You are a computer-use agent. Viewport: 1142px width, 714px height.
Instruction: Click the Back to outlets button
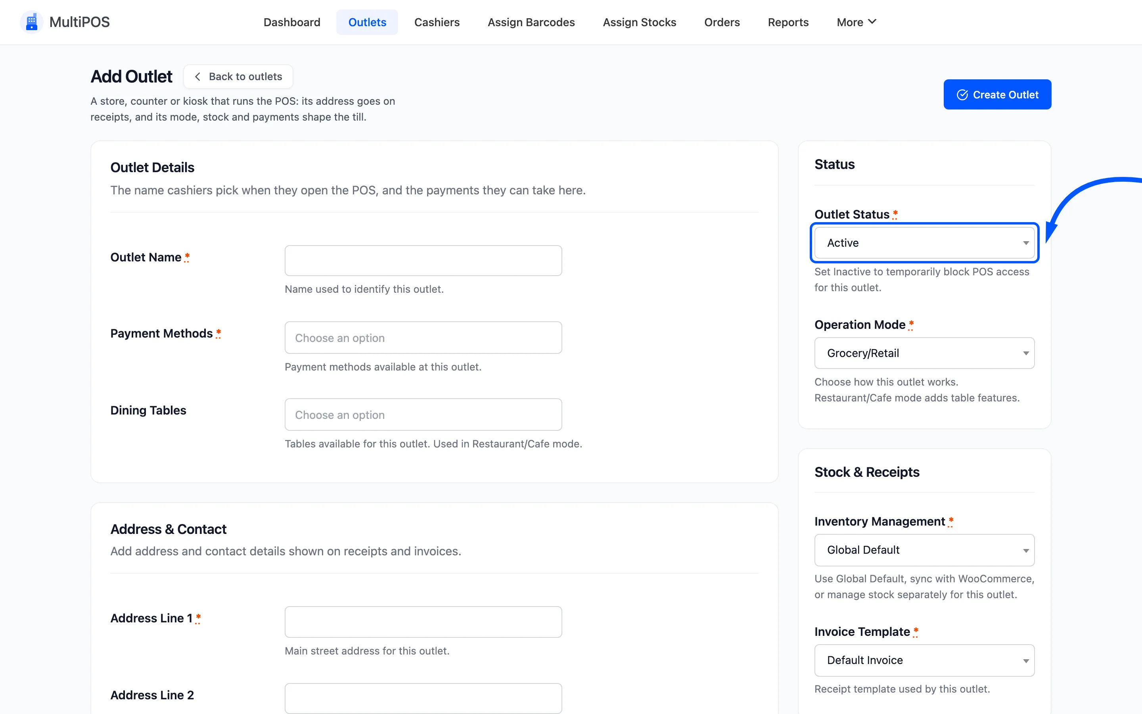238,77
